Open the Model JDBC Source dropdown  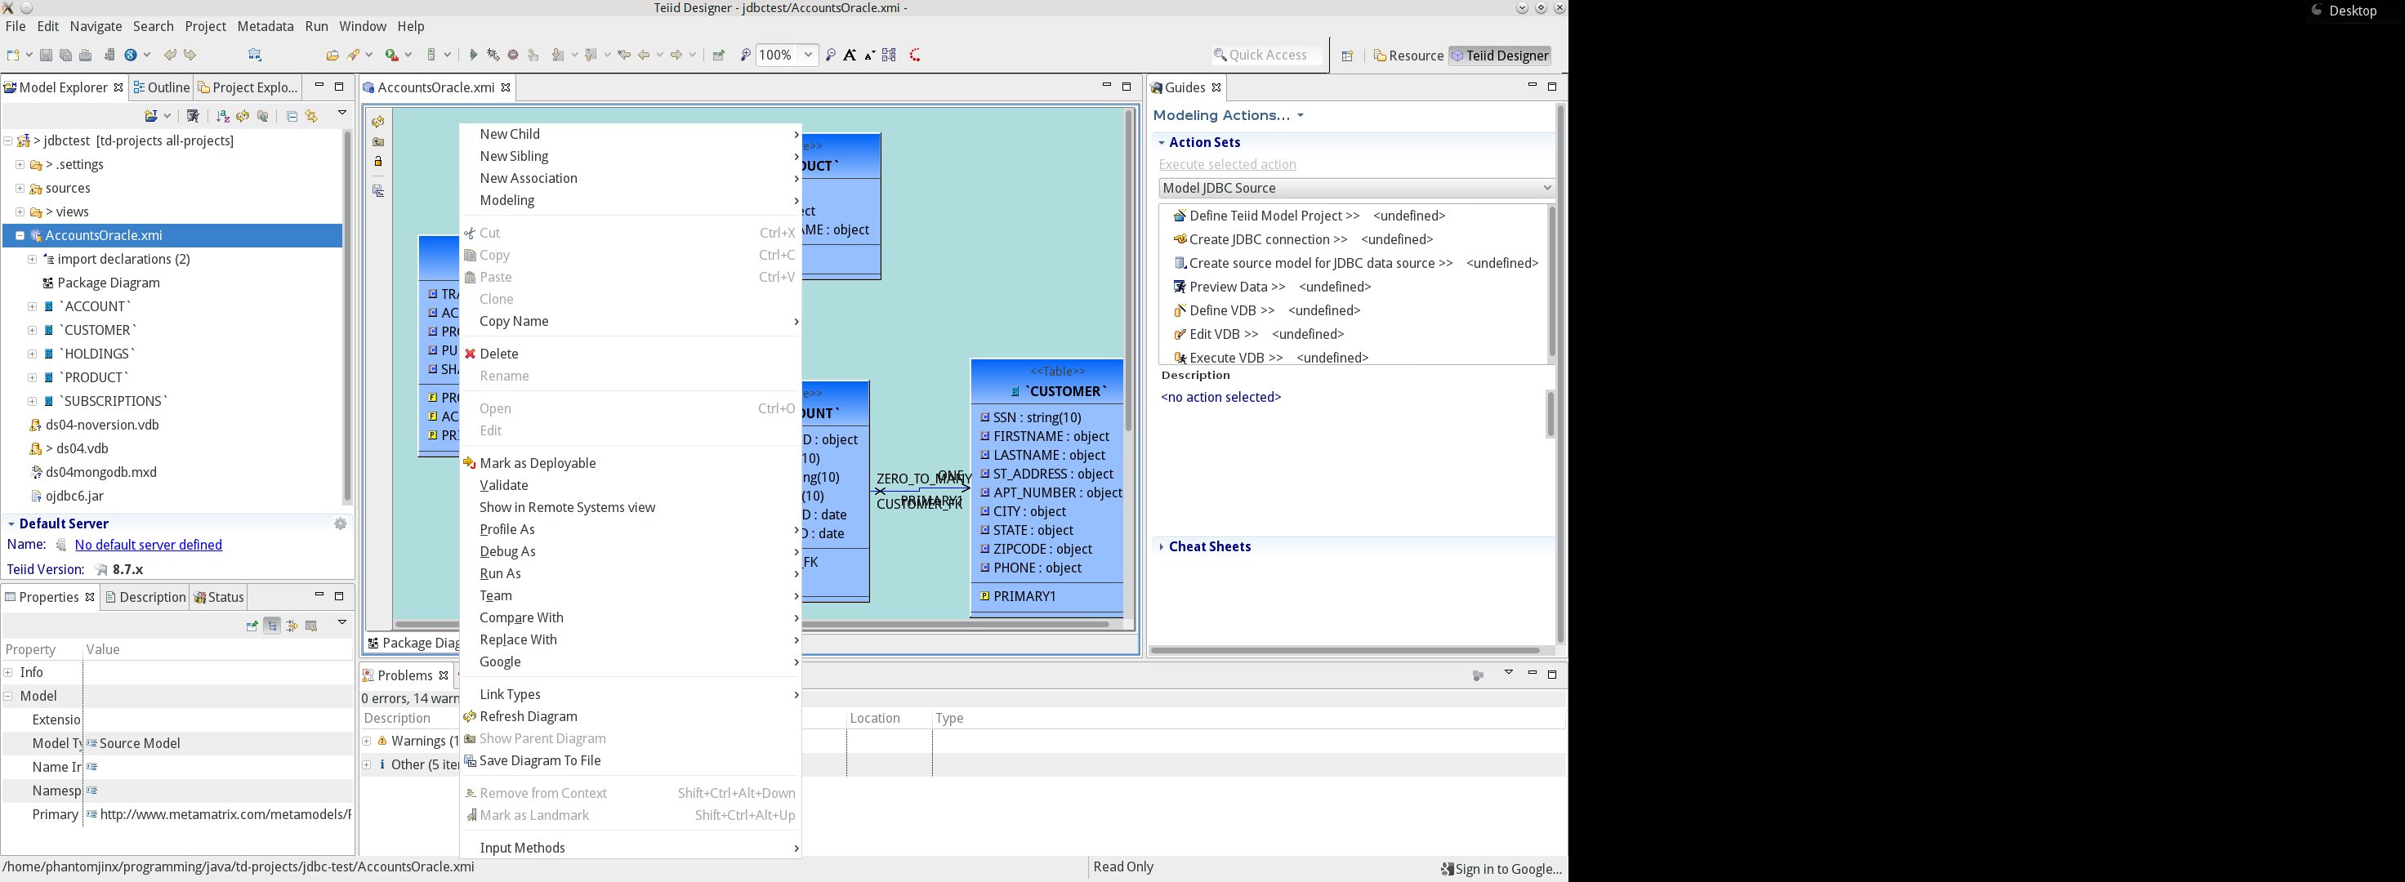pyautogui.click(x=1355, y=188)
